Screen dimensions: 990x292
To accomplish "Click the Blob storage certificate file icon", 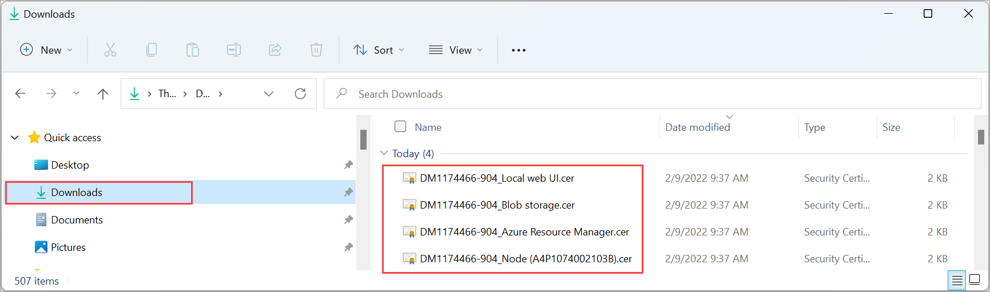I will [x=409, y=205].
